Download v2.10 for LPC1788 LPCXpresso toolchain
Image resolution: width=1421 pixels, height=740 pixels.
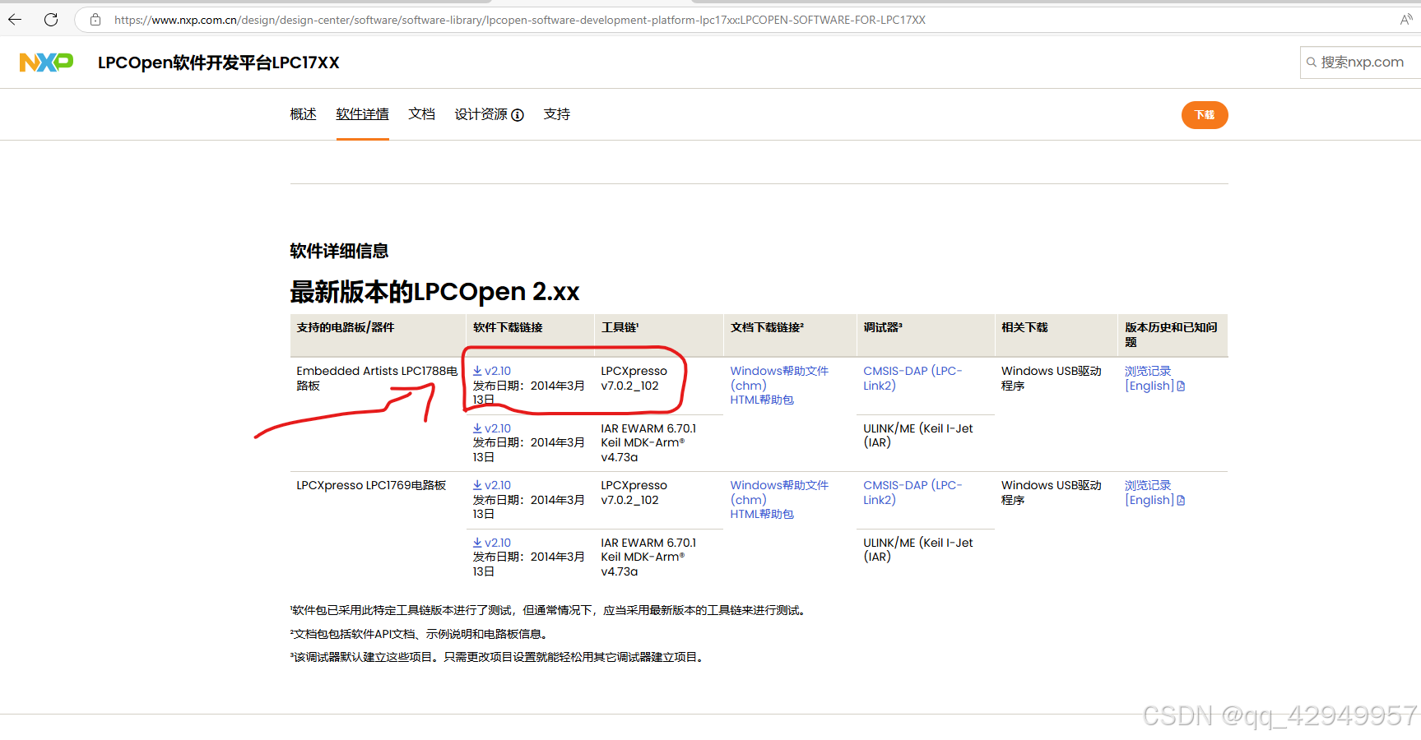[x=492, y=371]
